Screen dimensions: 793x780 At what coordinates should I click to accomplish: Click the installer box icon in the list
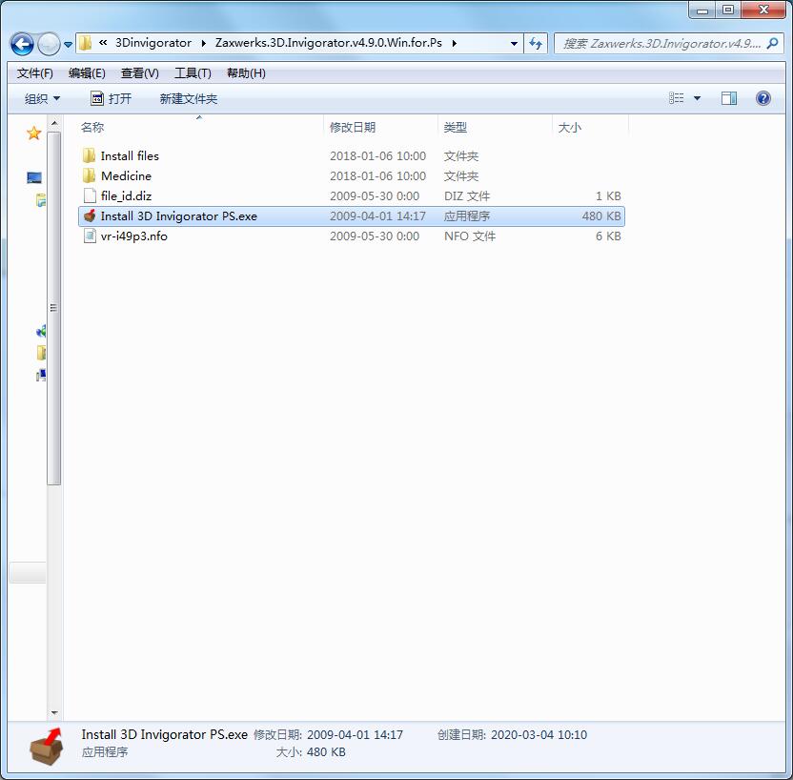[90, 216]
